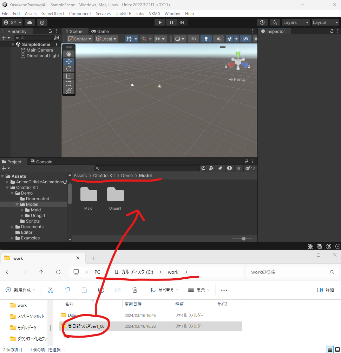Click search by type icon in Project

click(211, 168)
